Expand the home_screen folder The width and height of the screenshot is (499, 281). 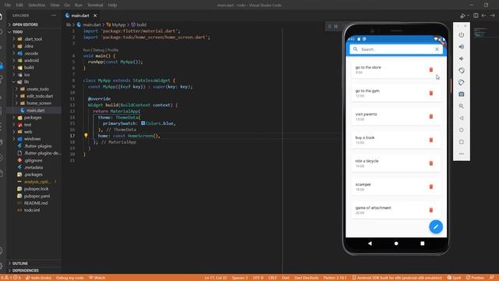click(39, 103)
